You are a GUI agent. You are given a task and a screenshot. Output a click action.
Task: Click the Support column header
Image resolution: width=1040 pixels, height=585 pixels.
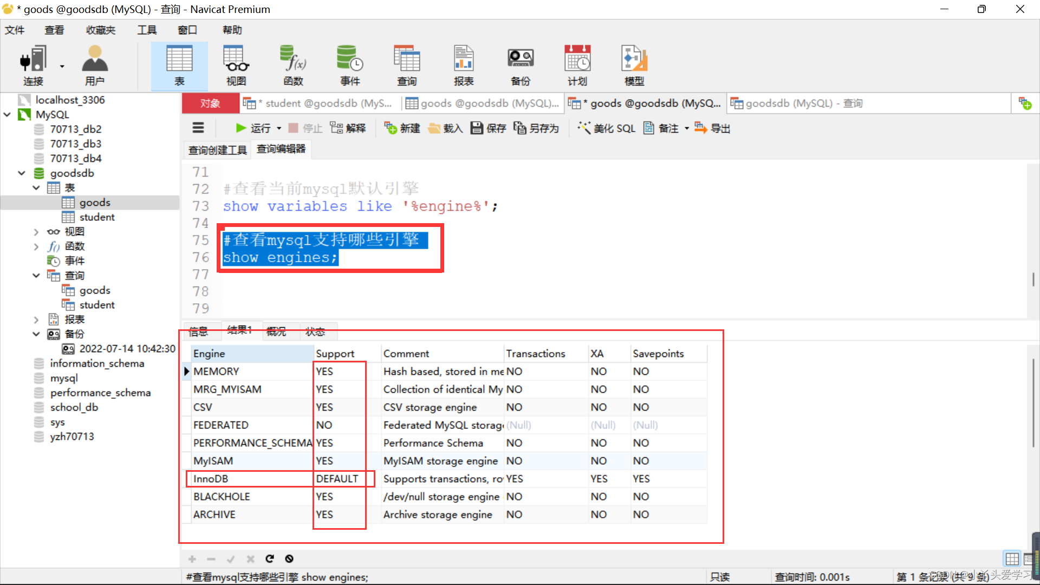click(347, 353)
